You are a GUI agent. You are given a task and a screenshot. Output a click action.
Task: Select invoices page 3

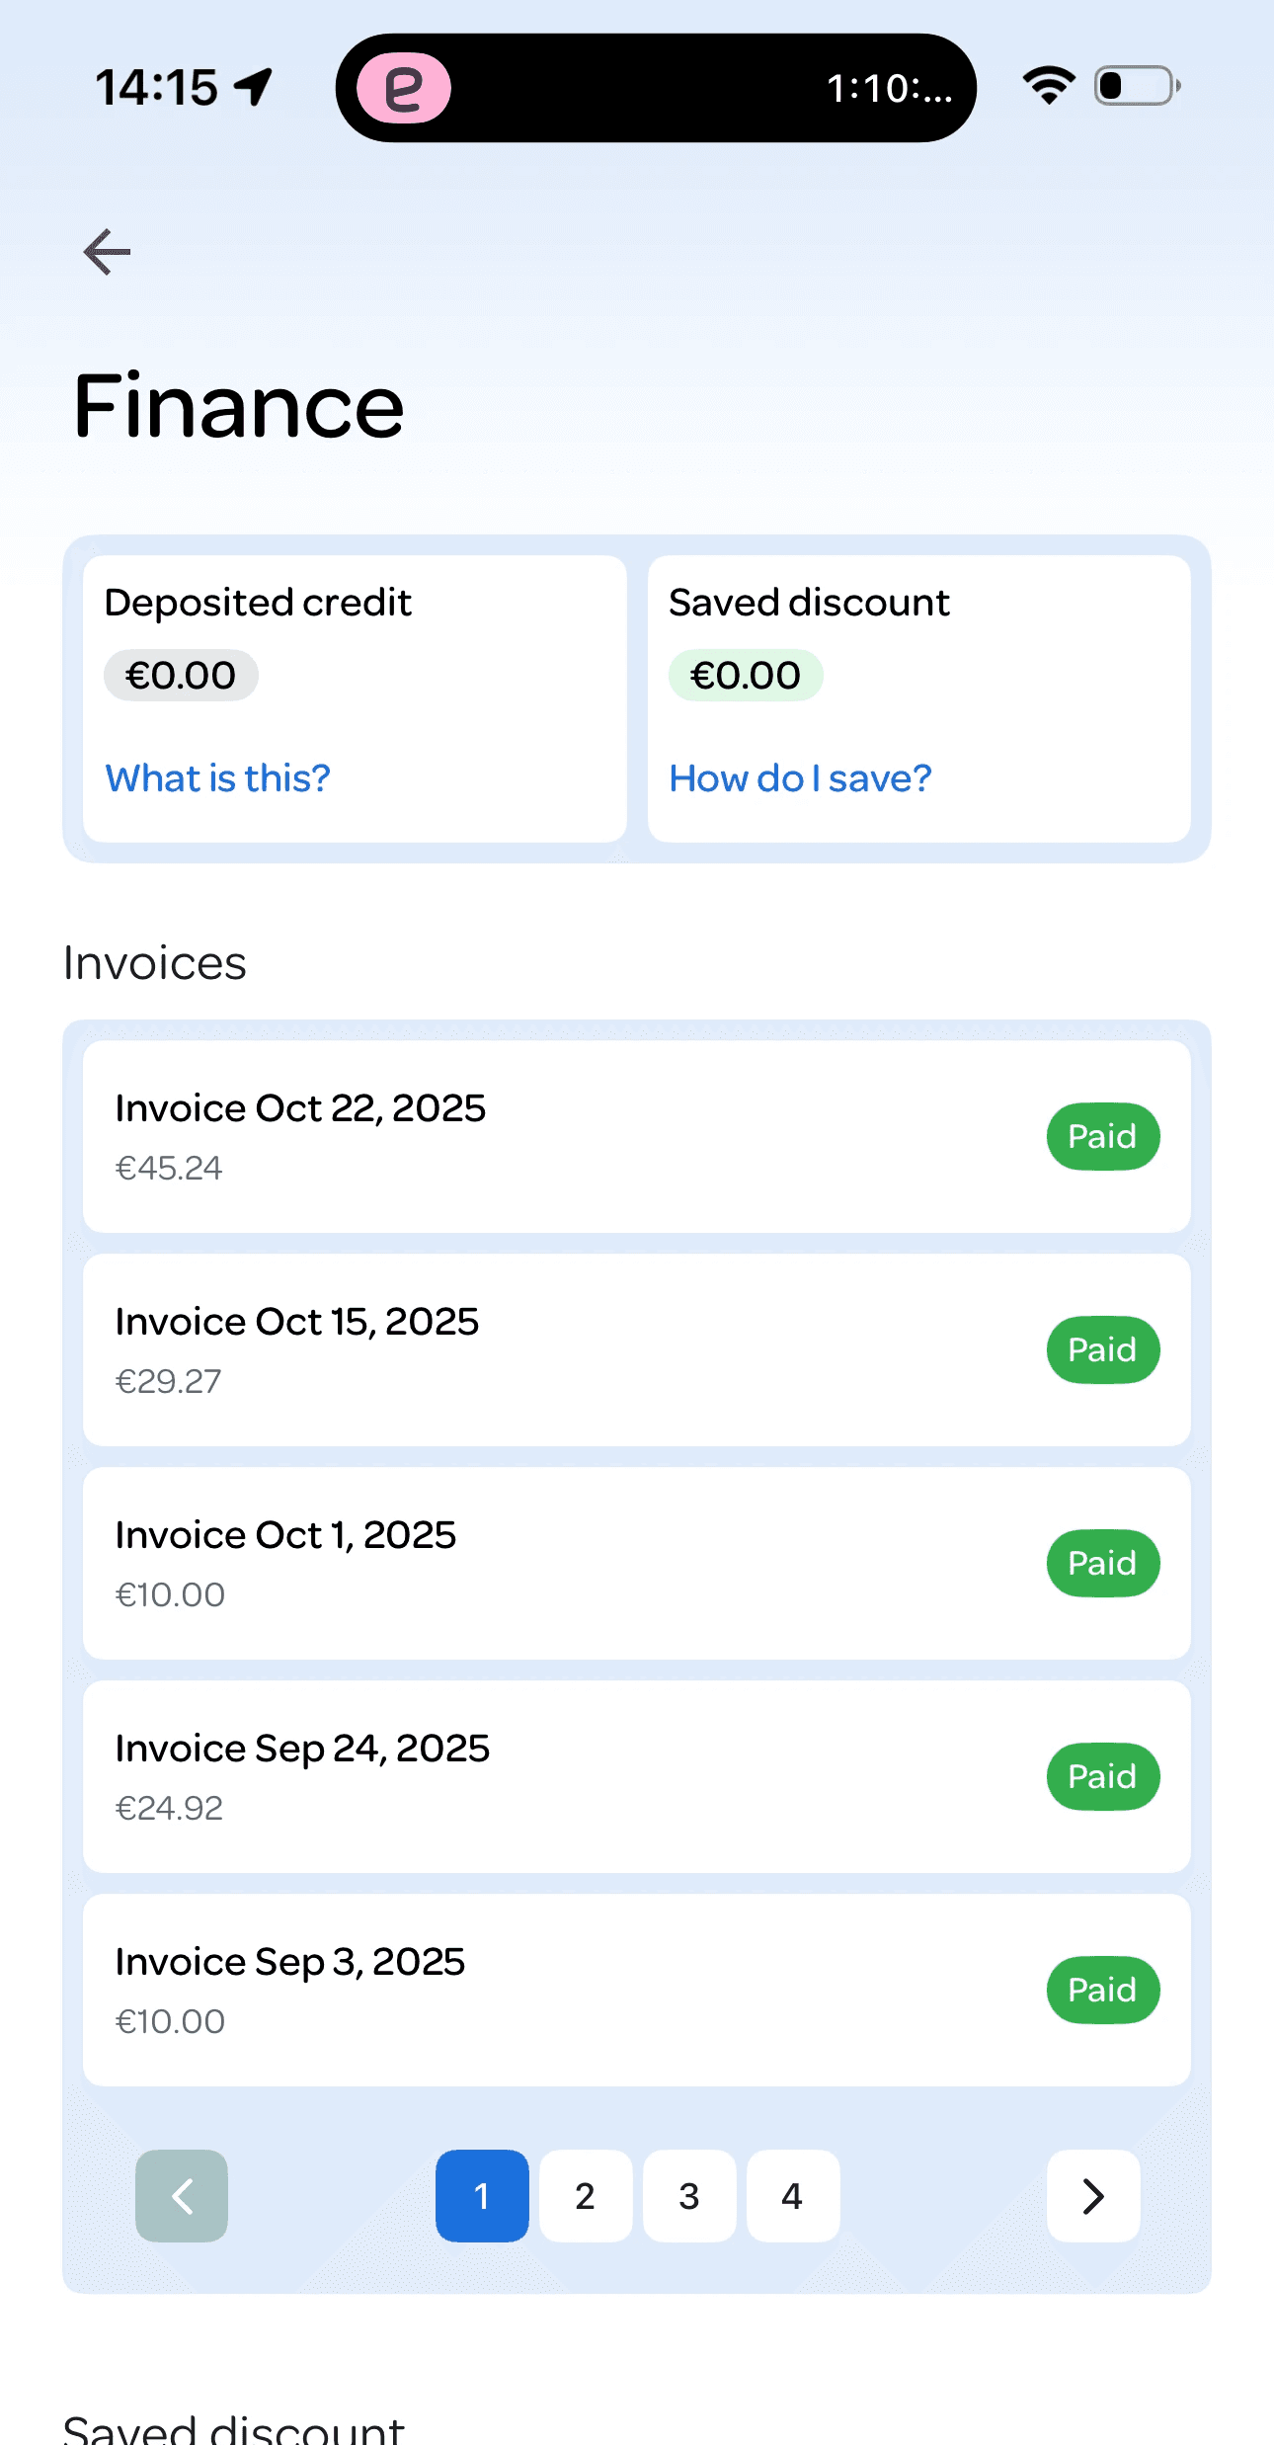coord(688,2196)
